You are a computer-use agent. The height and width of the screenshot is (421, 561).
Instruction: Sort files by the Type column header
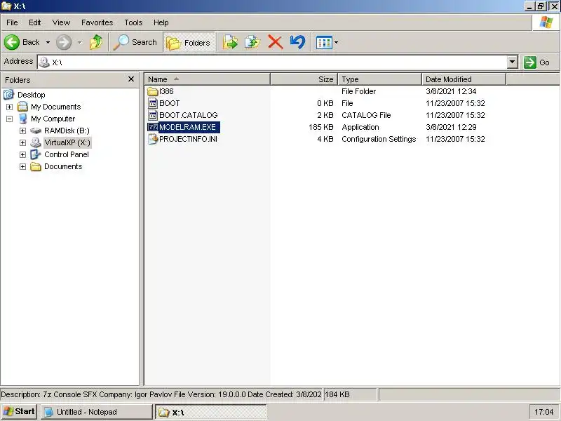(379, 79)
